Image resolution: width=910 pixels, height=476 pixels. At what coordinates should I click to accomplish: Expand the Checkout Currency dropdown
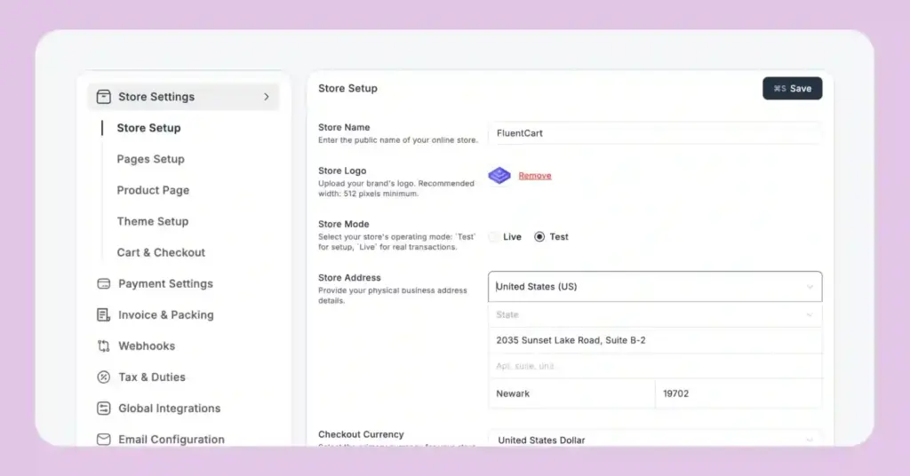tap(655, 440)
